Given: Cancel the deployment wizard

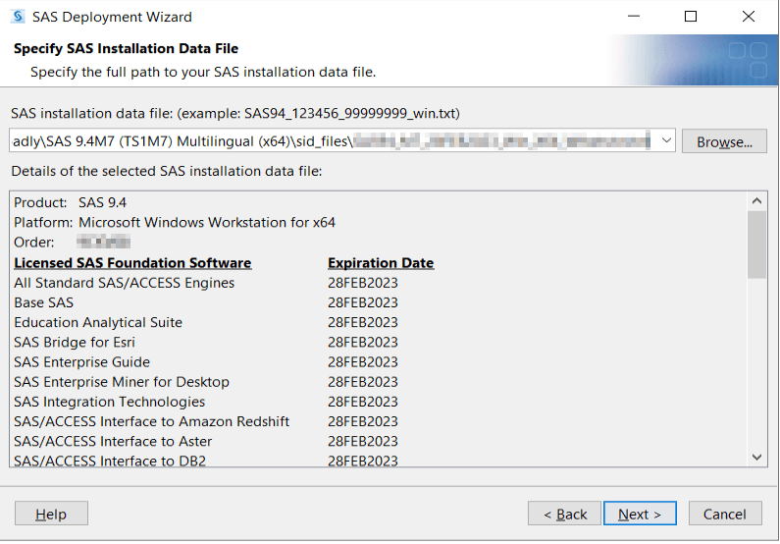Looking at the screenshot, I should click(725, 514).
